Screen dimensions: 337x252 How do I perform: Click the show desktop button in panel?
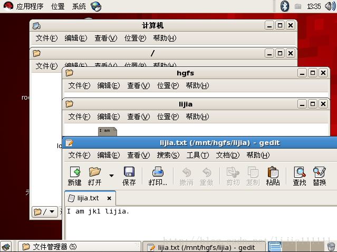pyautogui.click(x=6, y=247)
